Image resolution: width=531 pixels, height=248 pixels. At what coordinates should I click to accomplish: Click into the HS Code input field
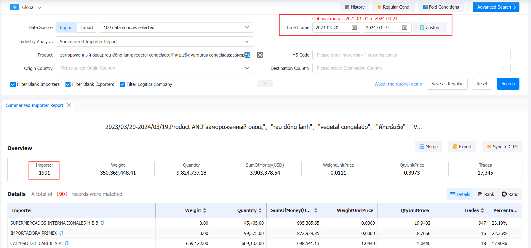tap(411, 55)
